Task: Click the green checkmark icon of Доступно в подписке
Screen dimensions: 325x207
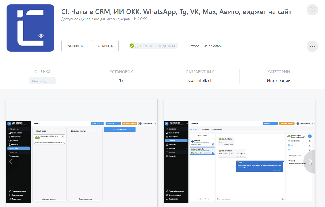Action: [x=132, y=46]
